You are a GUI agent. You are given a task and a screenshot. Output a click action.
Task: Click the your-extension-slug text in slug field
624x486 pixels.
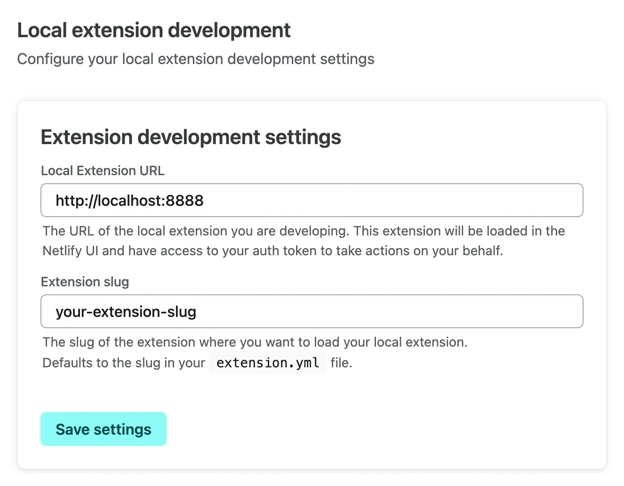(x=126, y=312)
